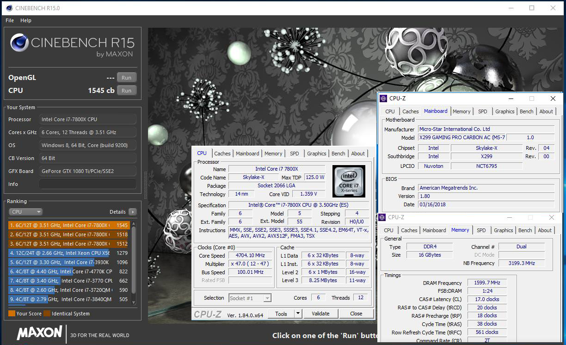Open the File menu

[x=10, y=20]
